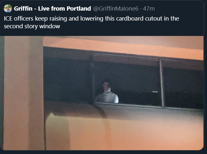Open the tweet via 47m timestamp
This screenshot has height=154, width=207.
click(x=149, y=9)
